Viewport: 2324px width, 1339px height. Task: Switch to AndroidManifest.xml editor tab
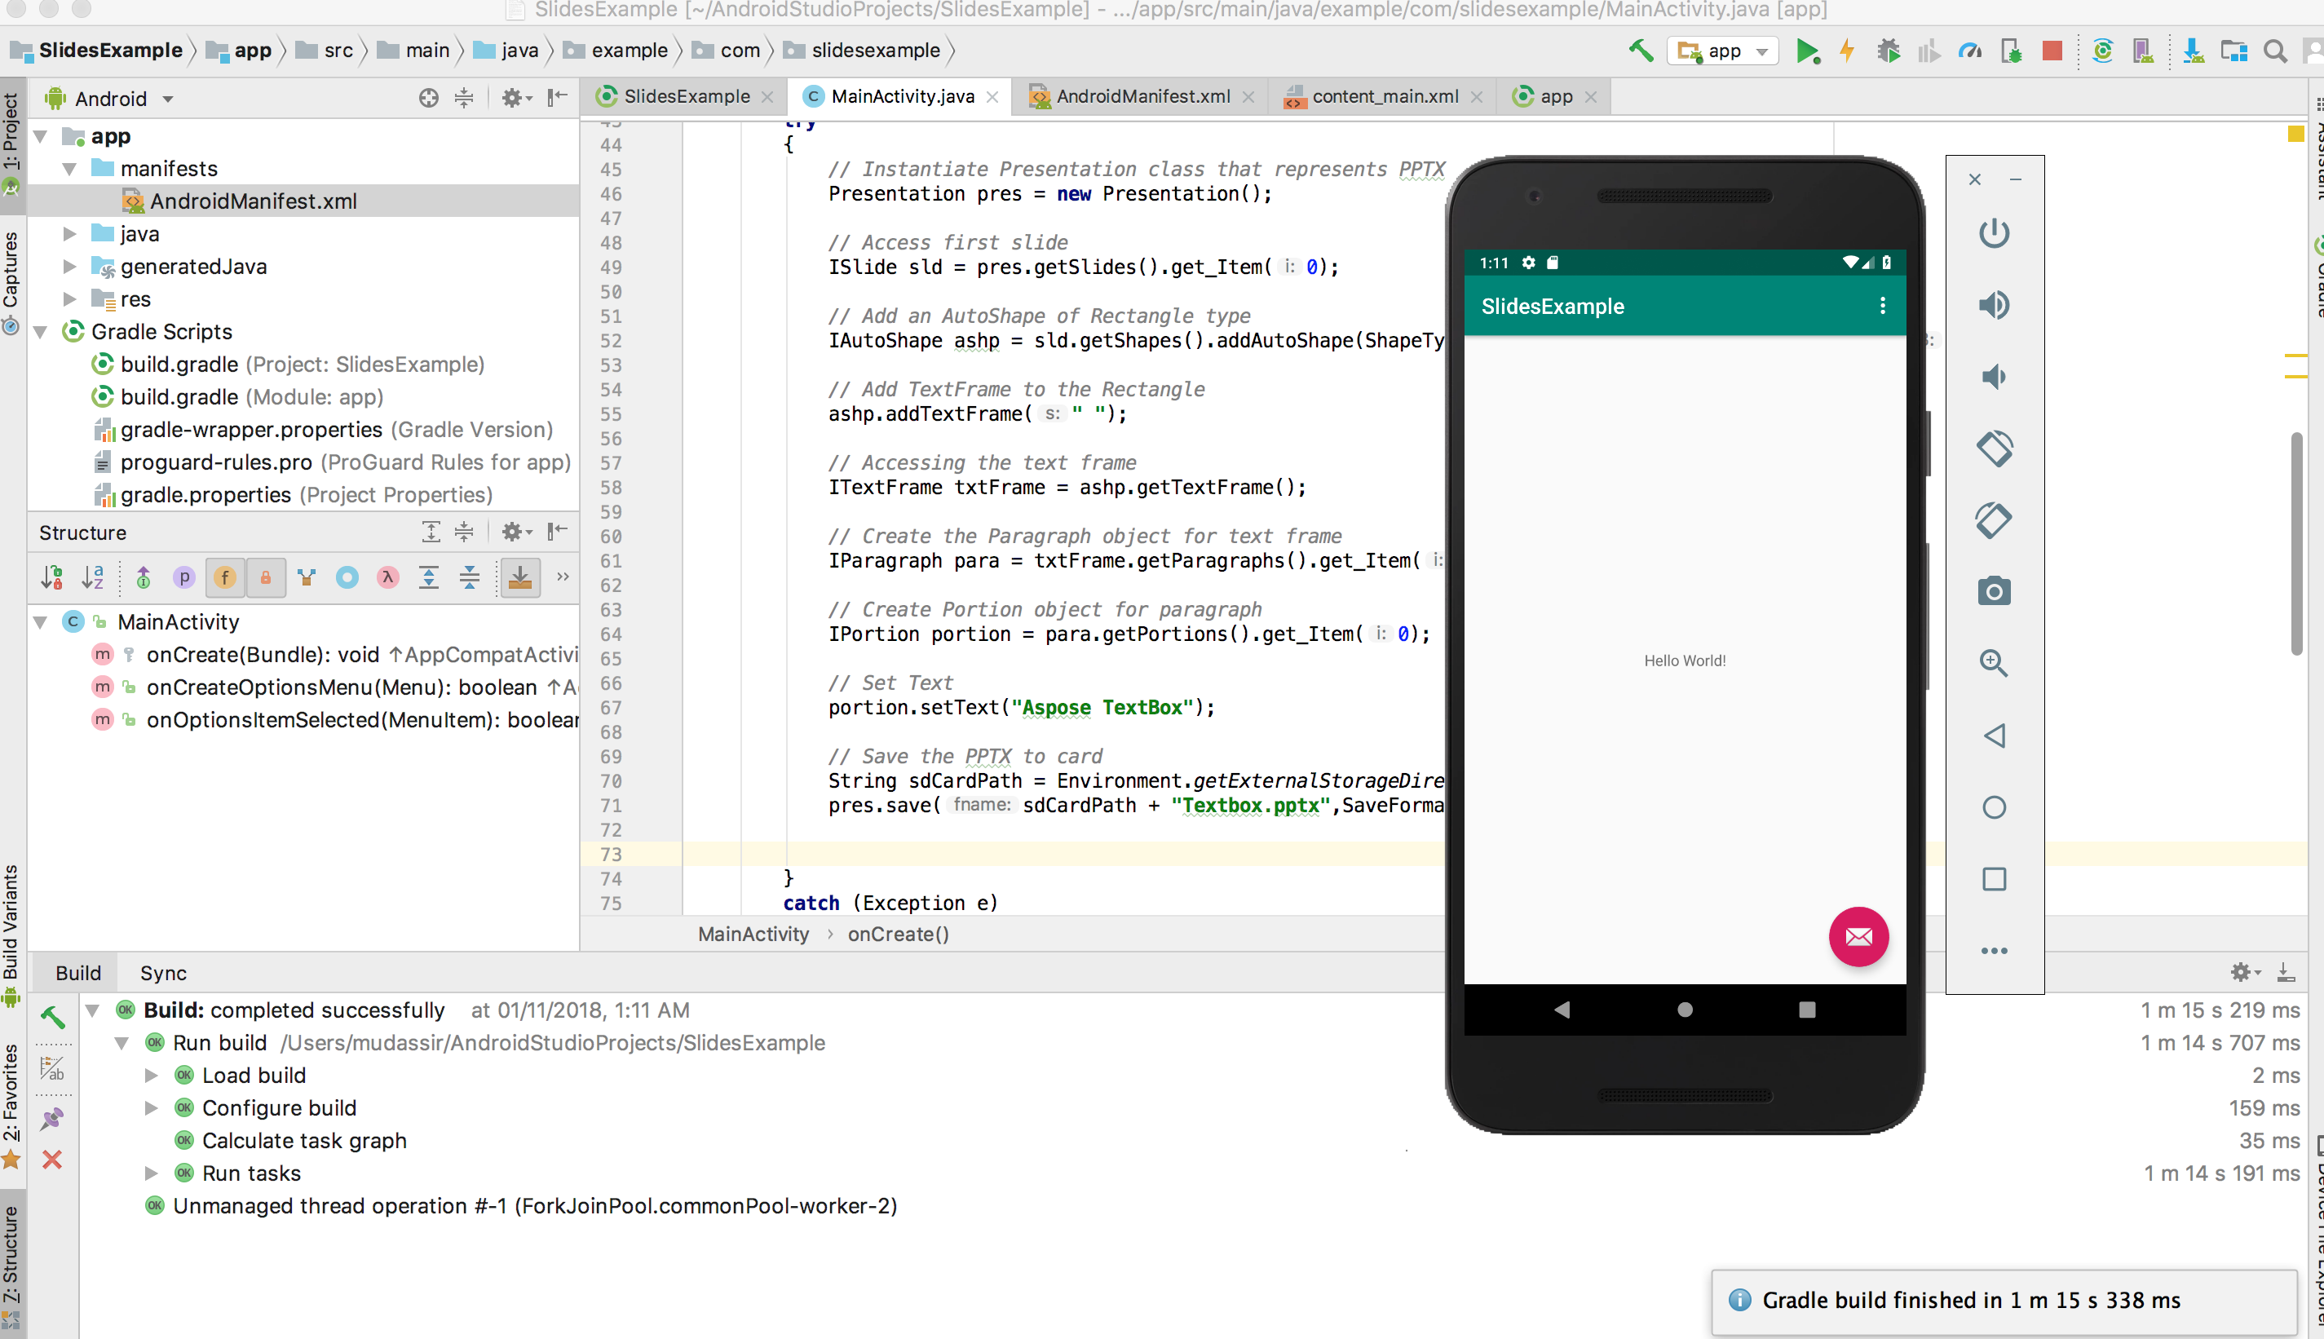[x=1141, y=96]
